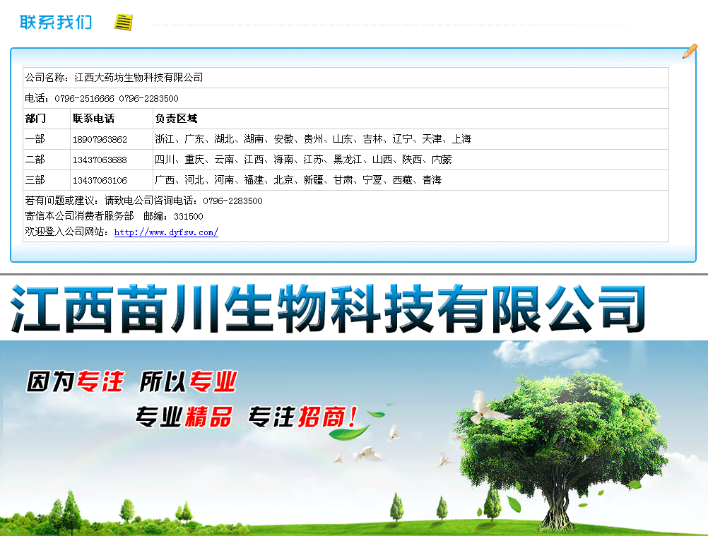Viewport: 708px width, 536px height.
Task: Click the postal code line 邮编：331500
Action: [173, 216]
